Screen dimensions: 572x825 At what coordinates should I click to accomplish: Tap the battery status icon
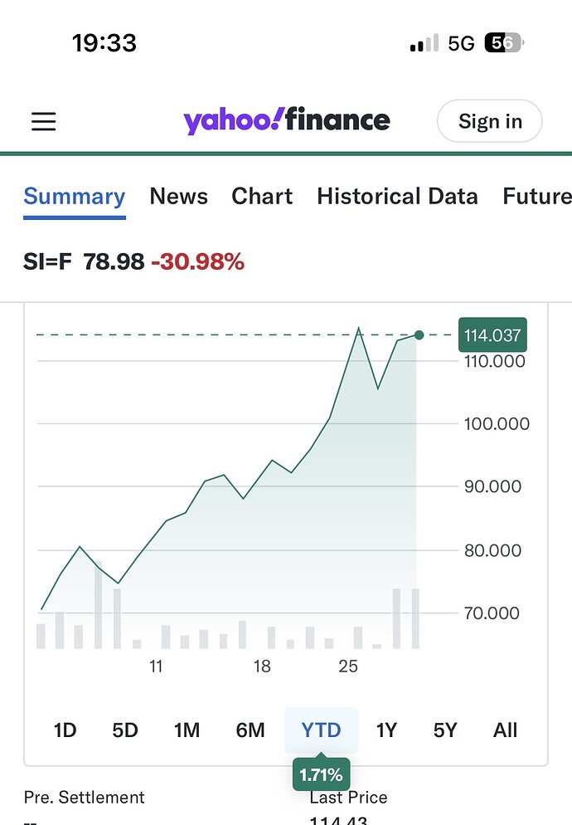(504, 43)
